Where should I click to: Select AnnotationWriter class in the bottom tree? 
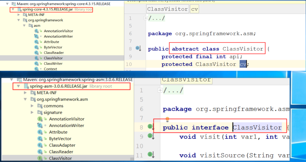(66, 126)
